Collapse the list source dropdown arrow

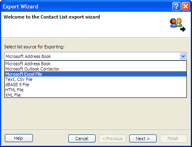click(183, 56)
